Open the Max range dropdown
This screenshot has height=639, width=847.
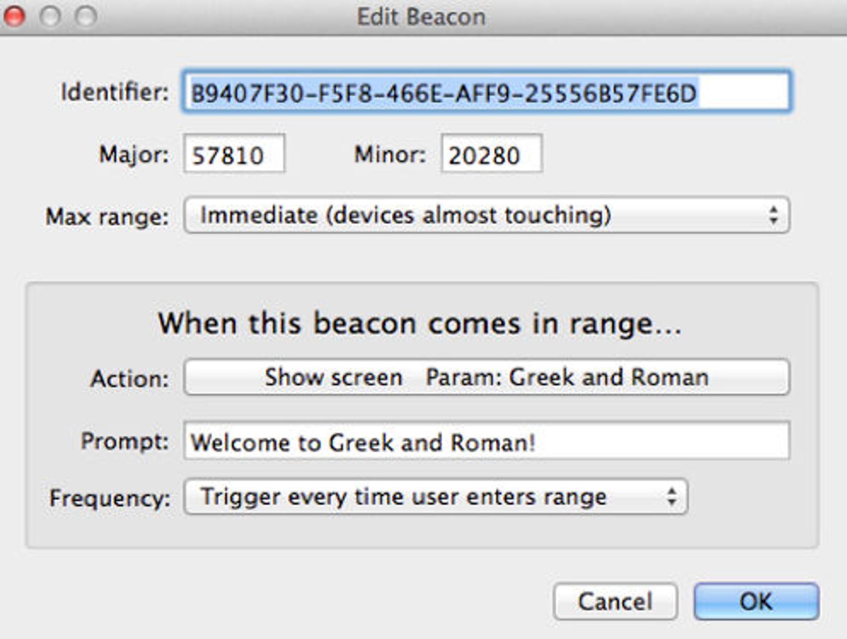[485, 215]
